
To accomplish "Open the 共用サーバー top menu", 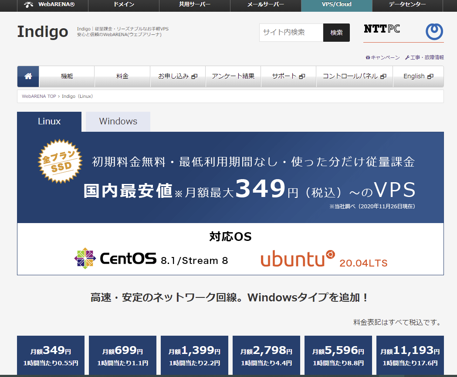I will 195,4.
